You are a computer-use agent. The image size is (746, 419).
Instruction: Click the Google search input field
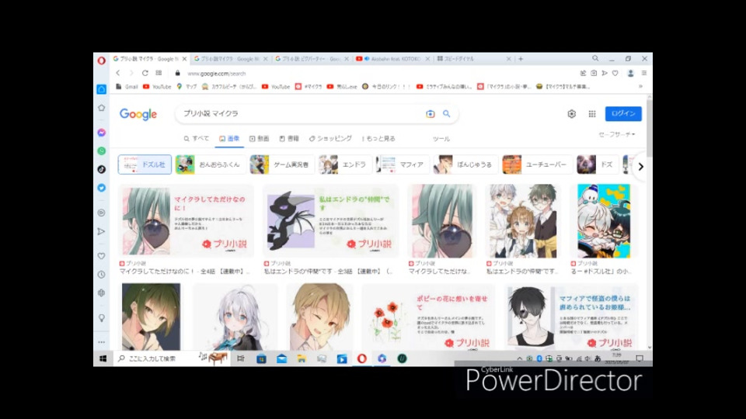(x=302, y=113)
